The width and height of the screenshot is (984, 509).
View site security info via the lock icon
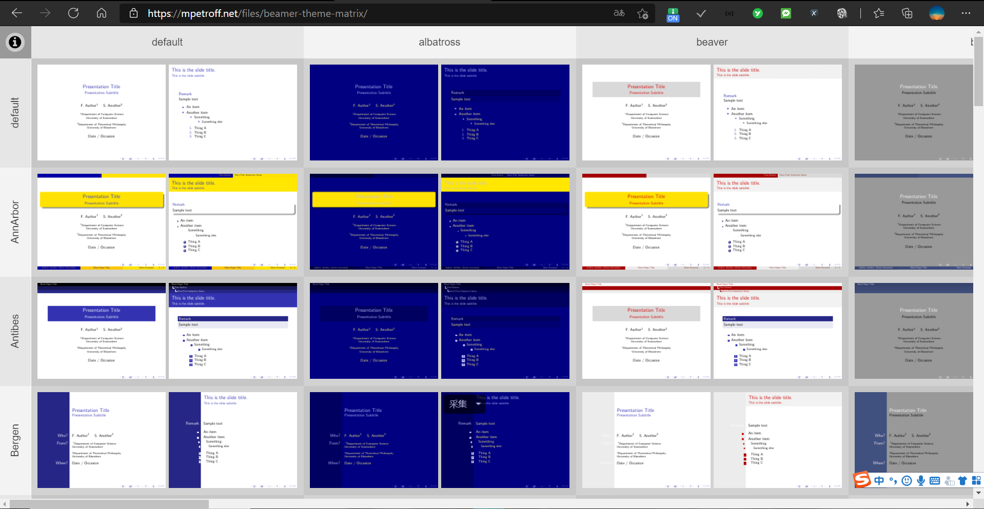[x=133, y=13]
